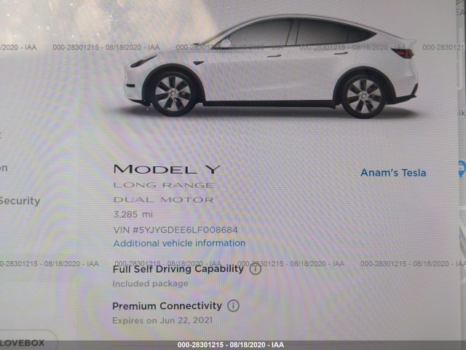The height and width of the screenshot is (350, 466).
Task: Click the Long Range trim label
Action: (163, 185)
